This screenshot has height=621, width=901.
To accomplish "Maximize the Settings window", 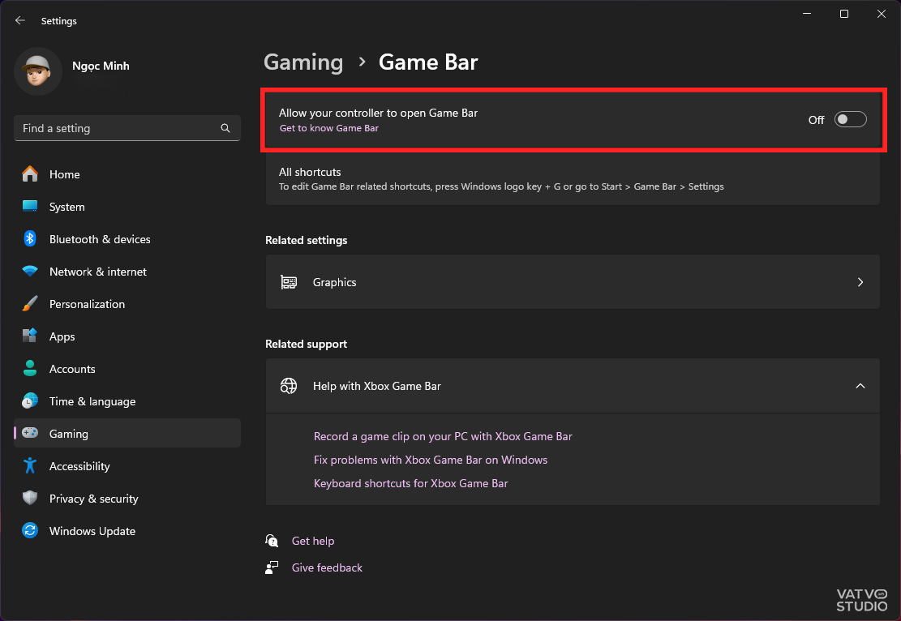I will tap(844, 14).
